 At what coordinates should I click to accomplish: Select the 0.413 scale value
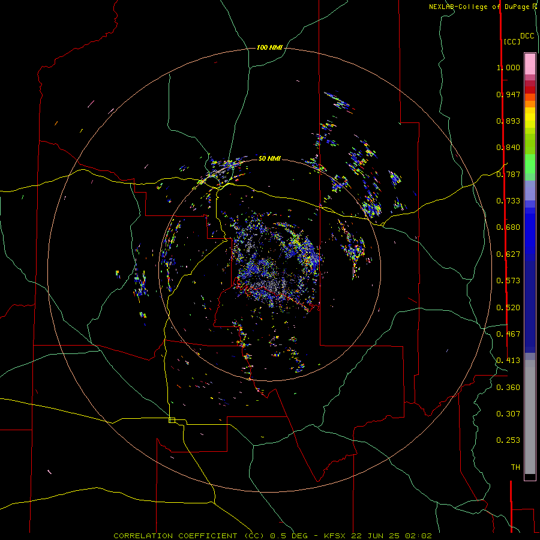[x=508, y=361]
